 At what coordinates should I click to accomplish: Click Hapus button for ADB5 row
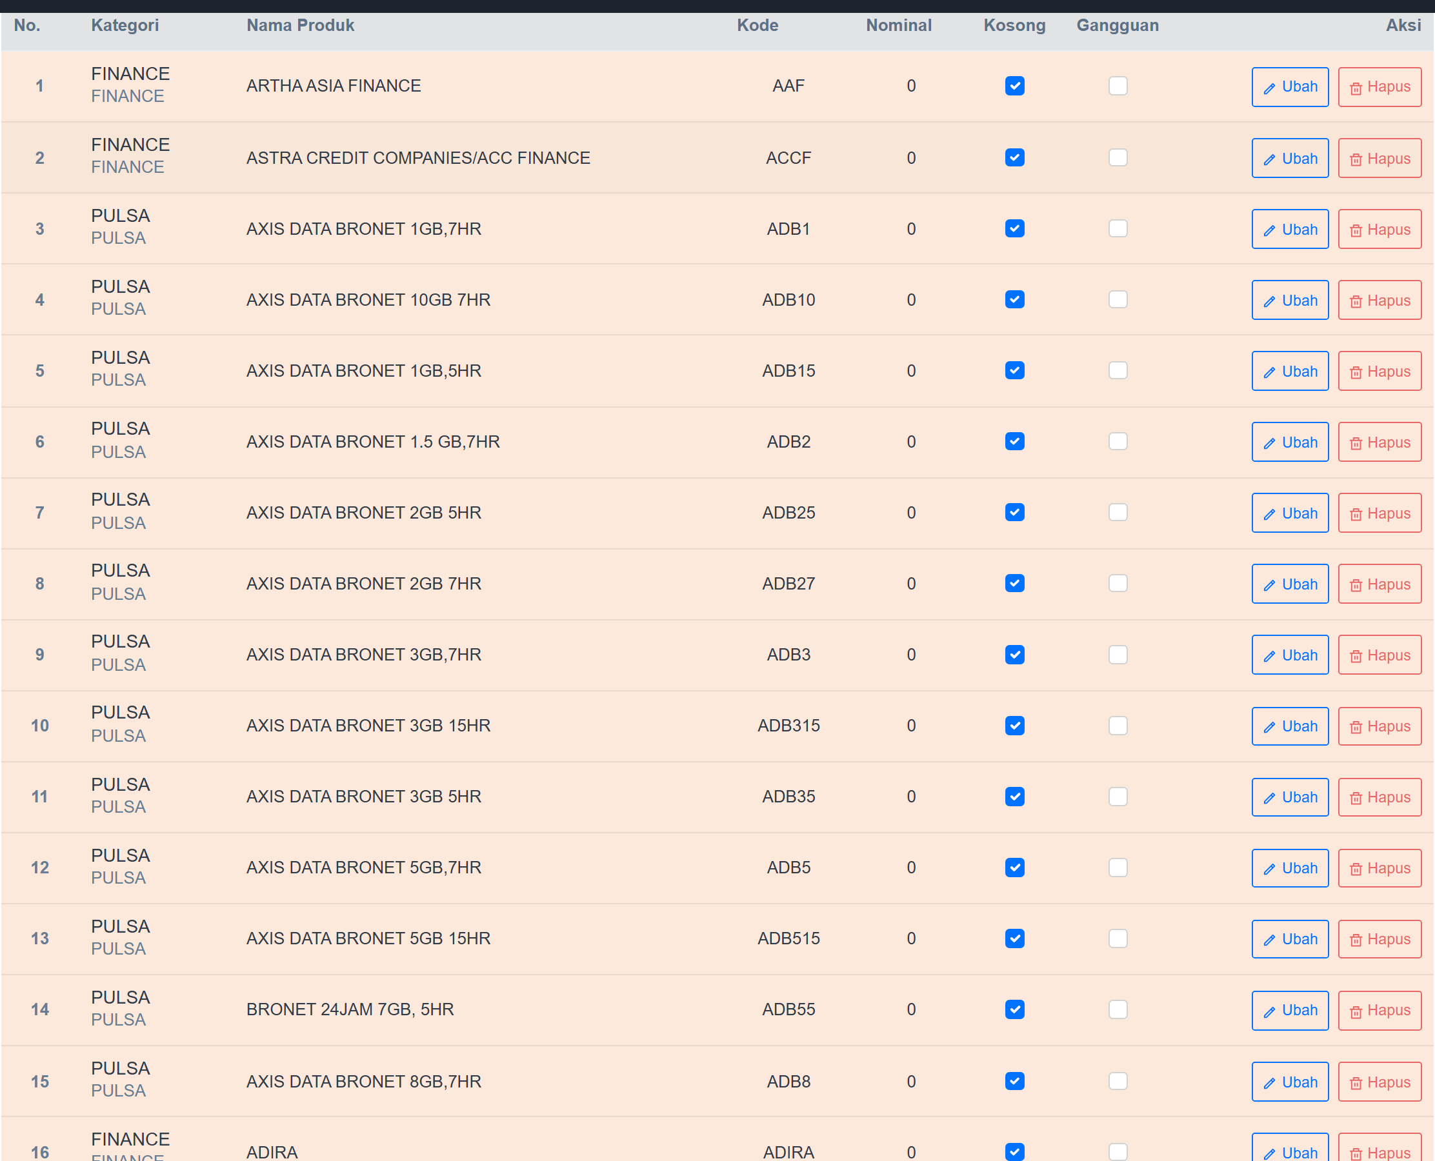point(1380,868)
